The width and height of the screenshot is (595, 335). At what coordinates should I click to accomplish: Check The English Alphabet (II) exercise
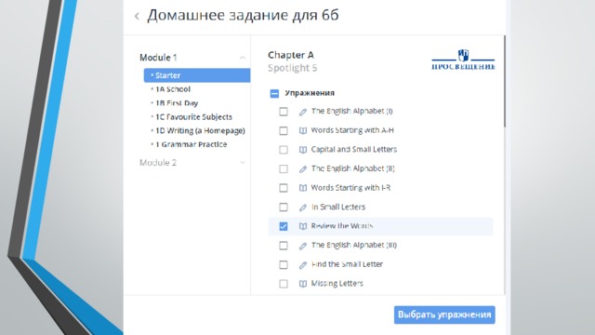pos(283,169)
